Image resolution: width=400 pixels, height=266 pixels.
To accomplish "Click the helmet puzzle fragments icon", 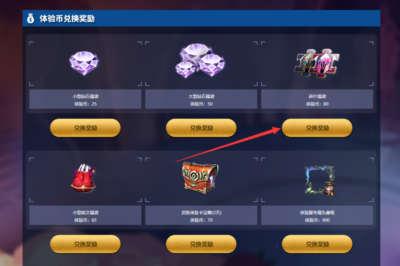I will point(317,63).
